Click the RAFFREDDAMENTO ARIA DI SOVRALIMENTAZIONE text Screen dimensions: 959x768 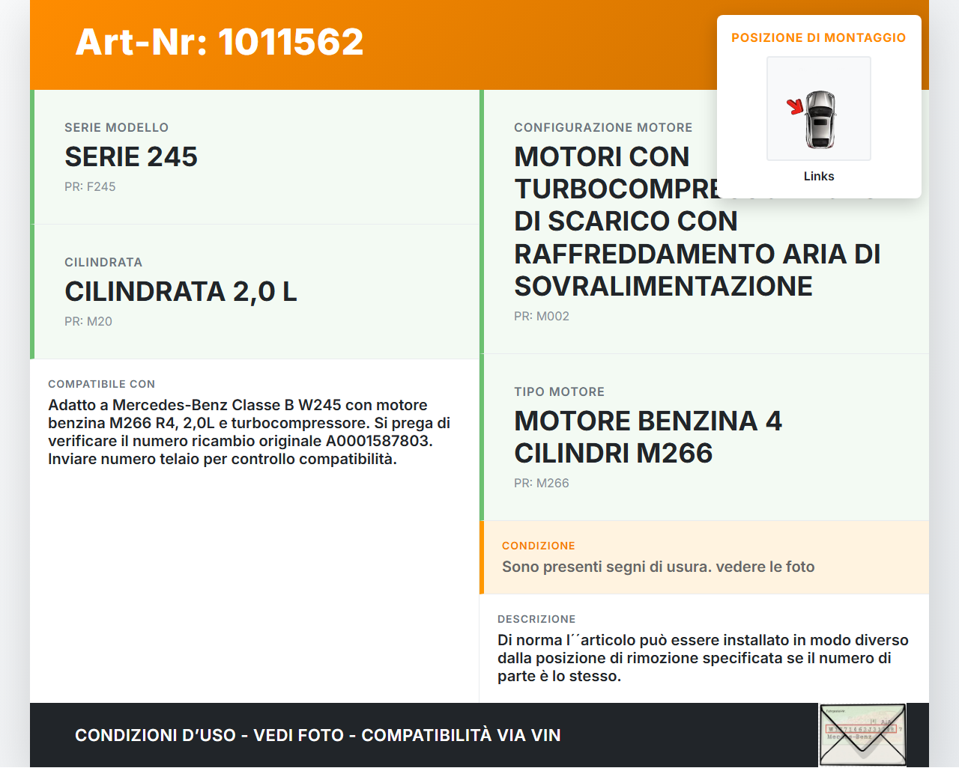697,270
